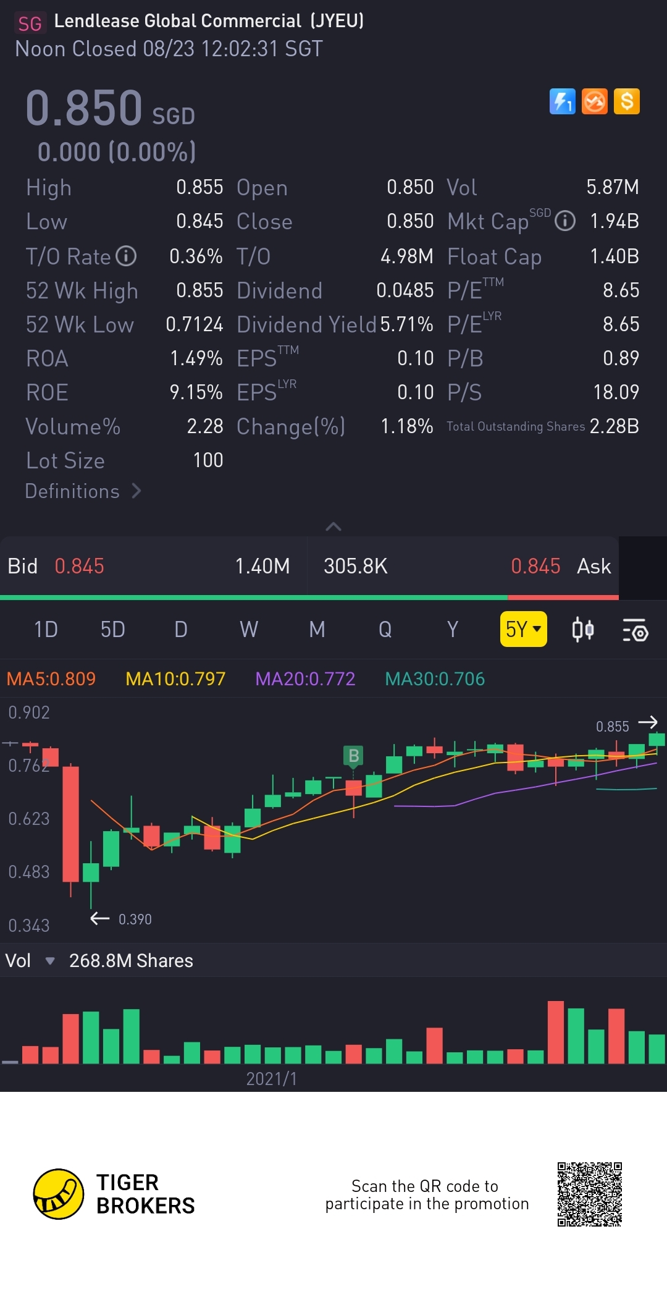
Task: Tap the Float Cap 1.40B value
Action: tap(615, 256)
